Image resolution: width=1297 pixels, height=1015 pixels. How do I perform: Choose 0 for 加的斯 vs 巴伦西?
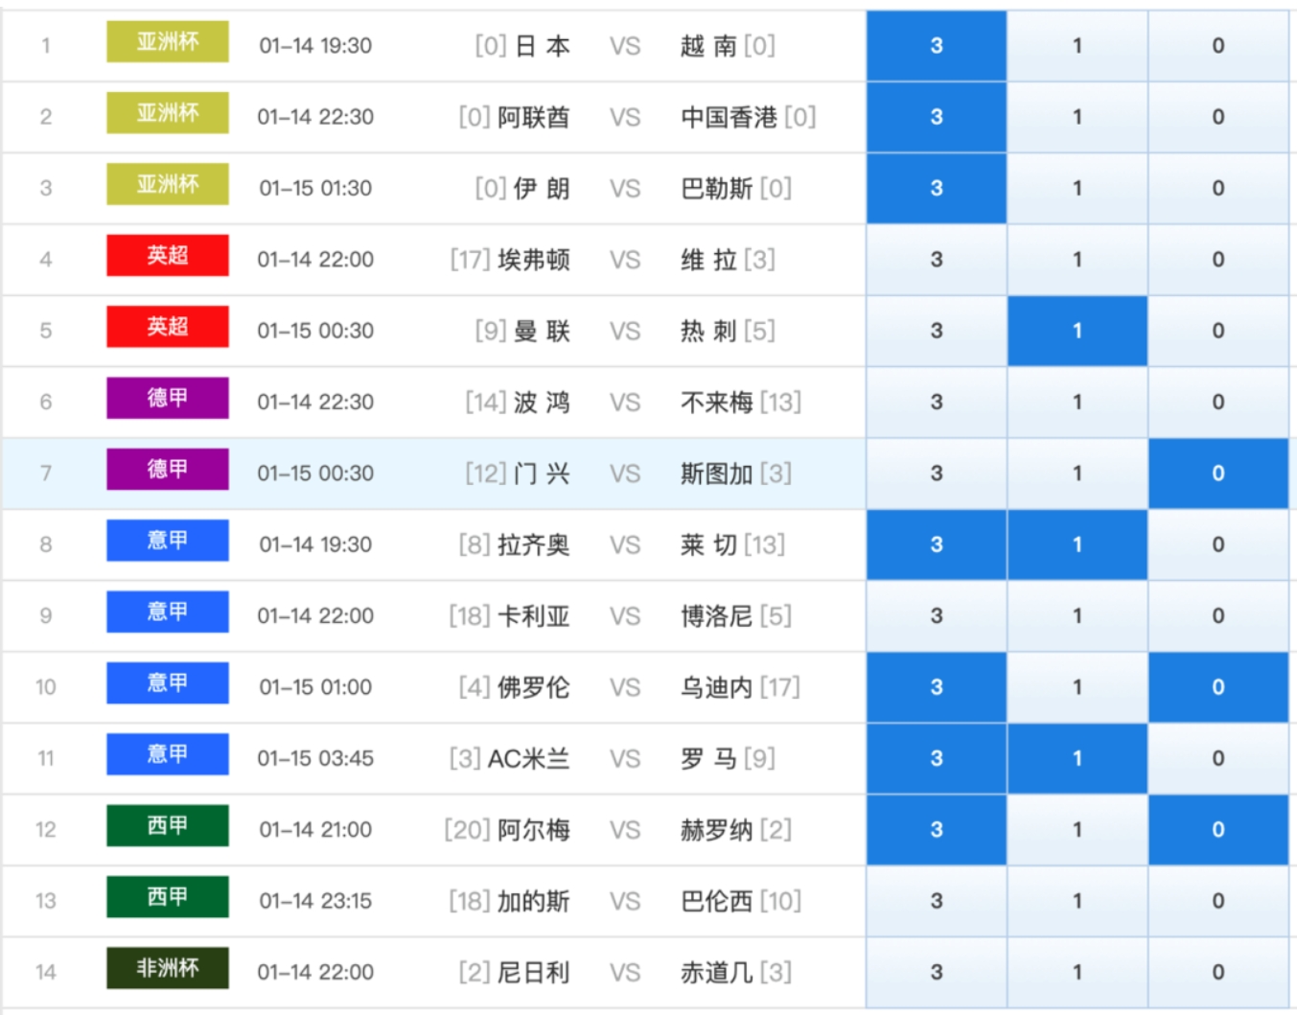(x=1218, y=901)
